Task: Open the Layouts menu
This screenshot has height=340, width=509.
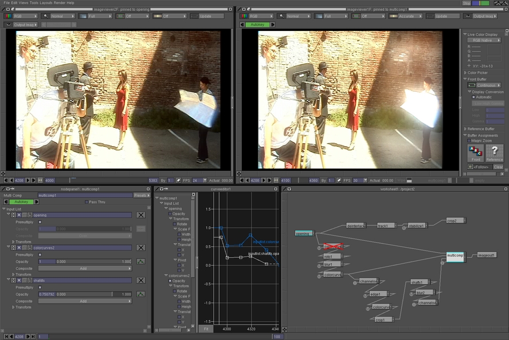Action: pos(46,3)
